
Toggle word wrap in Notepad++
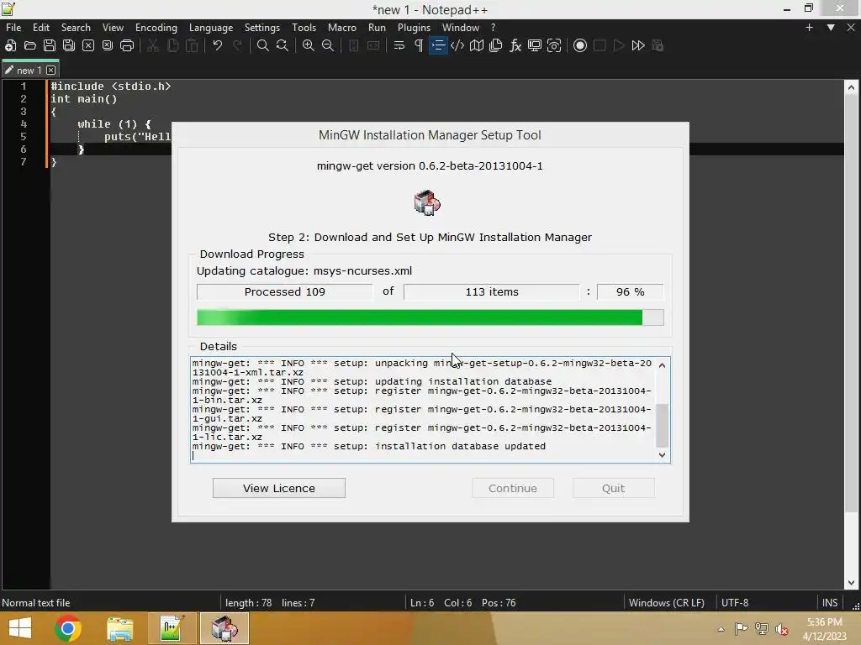tap(399, 45)
